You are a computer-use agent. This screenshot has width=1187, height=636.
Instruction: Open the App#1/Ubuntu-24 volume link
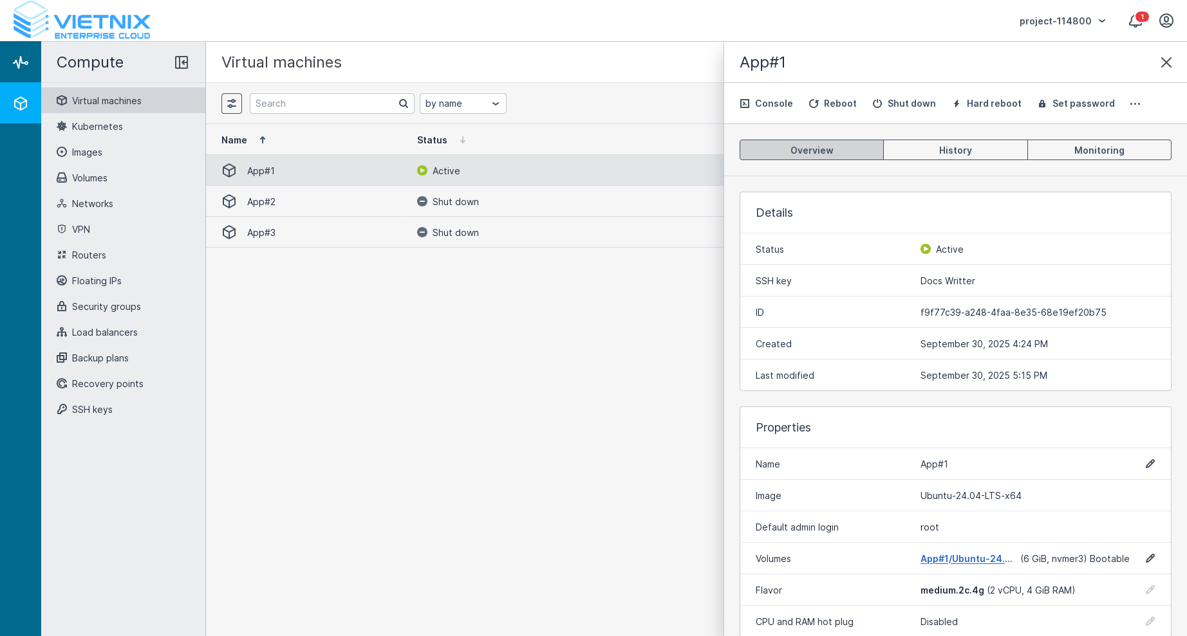coord(966,559)
